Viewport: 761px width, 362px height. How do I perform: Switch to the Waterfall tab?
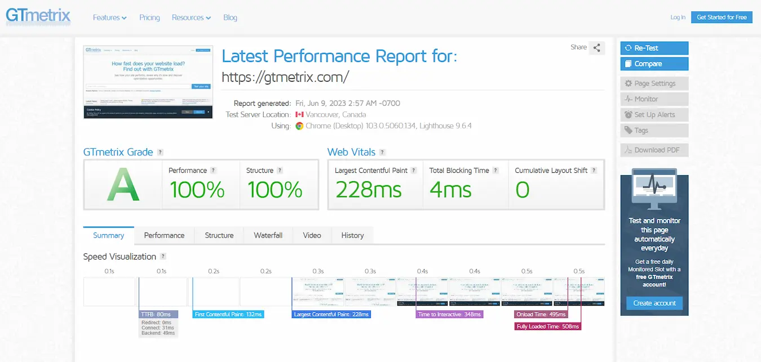pyautogui.click(x=268, y=235)
